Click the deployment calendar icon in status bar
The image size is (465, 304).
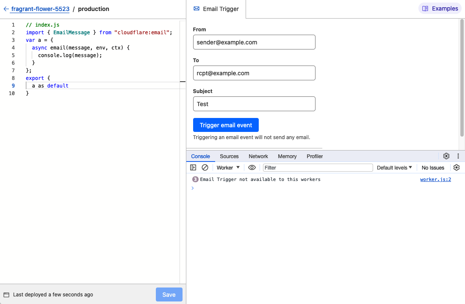6,295
